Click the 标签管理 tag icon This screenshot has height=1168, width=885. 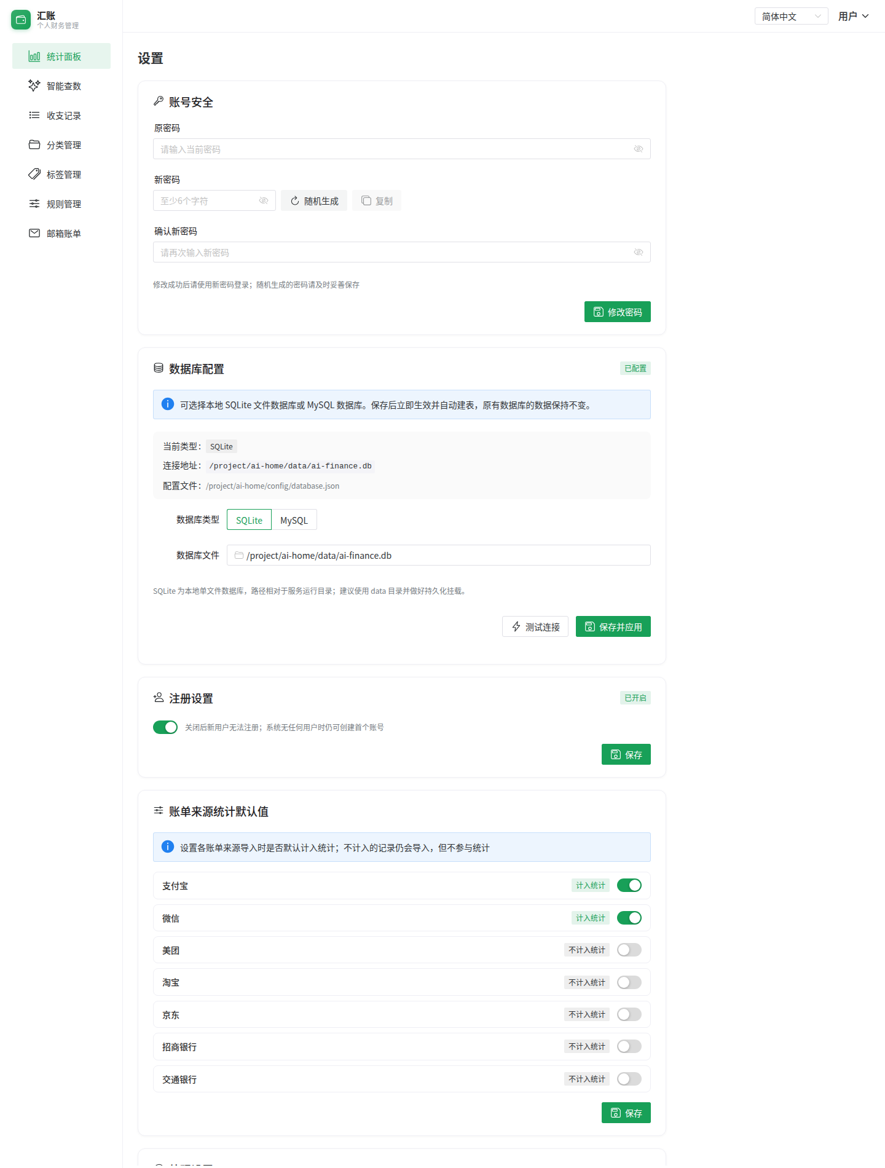pos(34,174)
